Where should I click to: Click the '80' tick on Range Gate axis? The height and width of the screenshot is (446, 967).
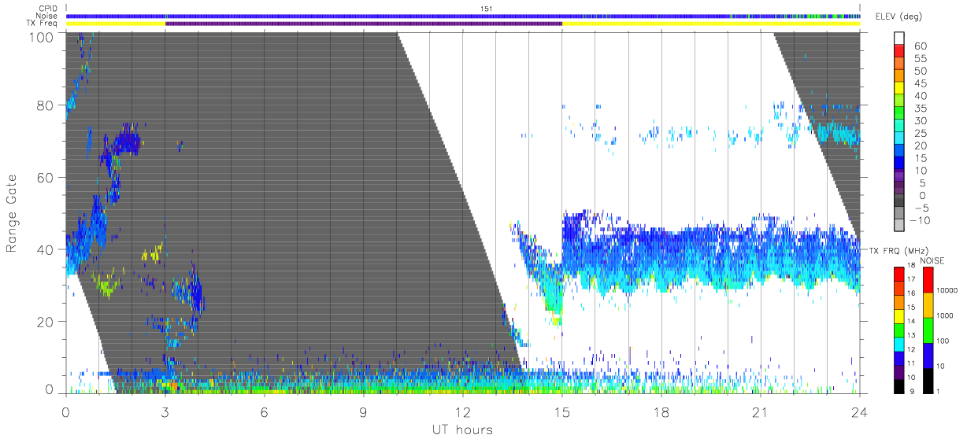pos(45,105)
